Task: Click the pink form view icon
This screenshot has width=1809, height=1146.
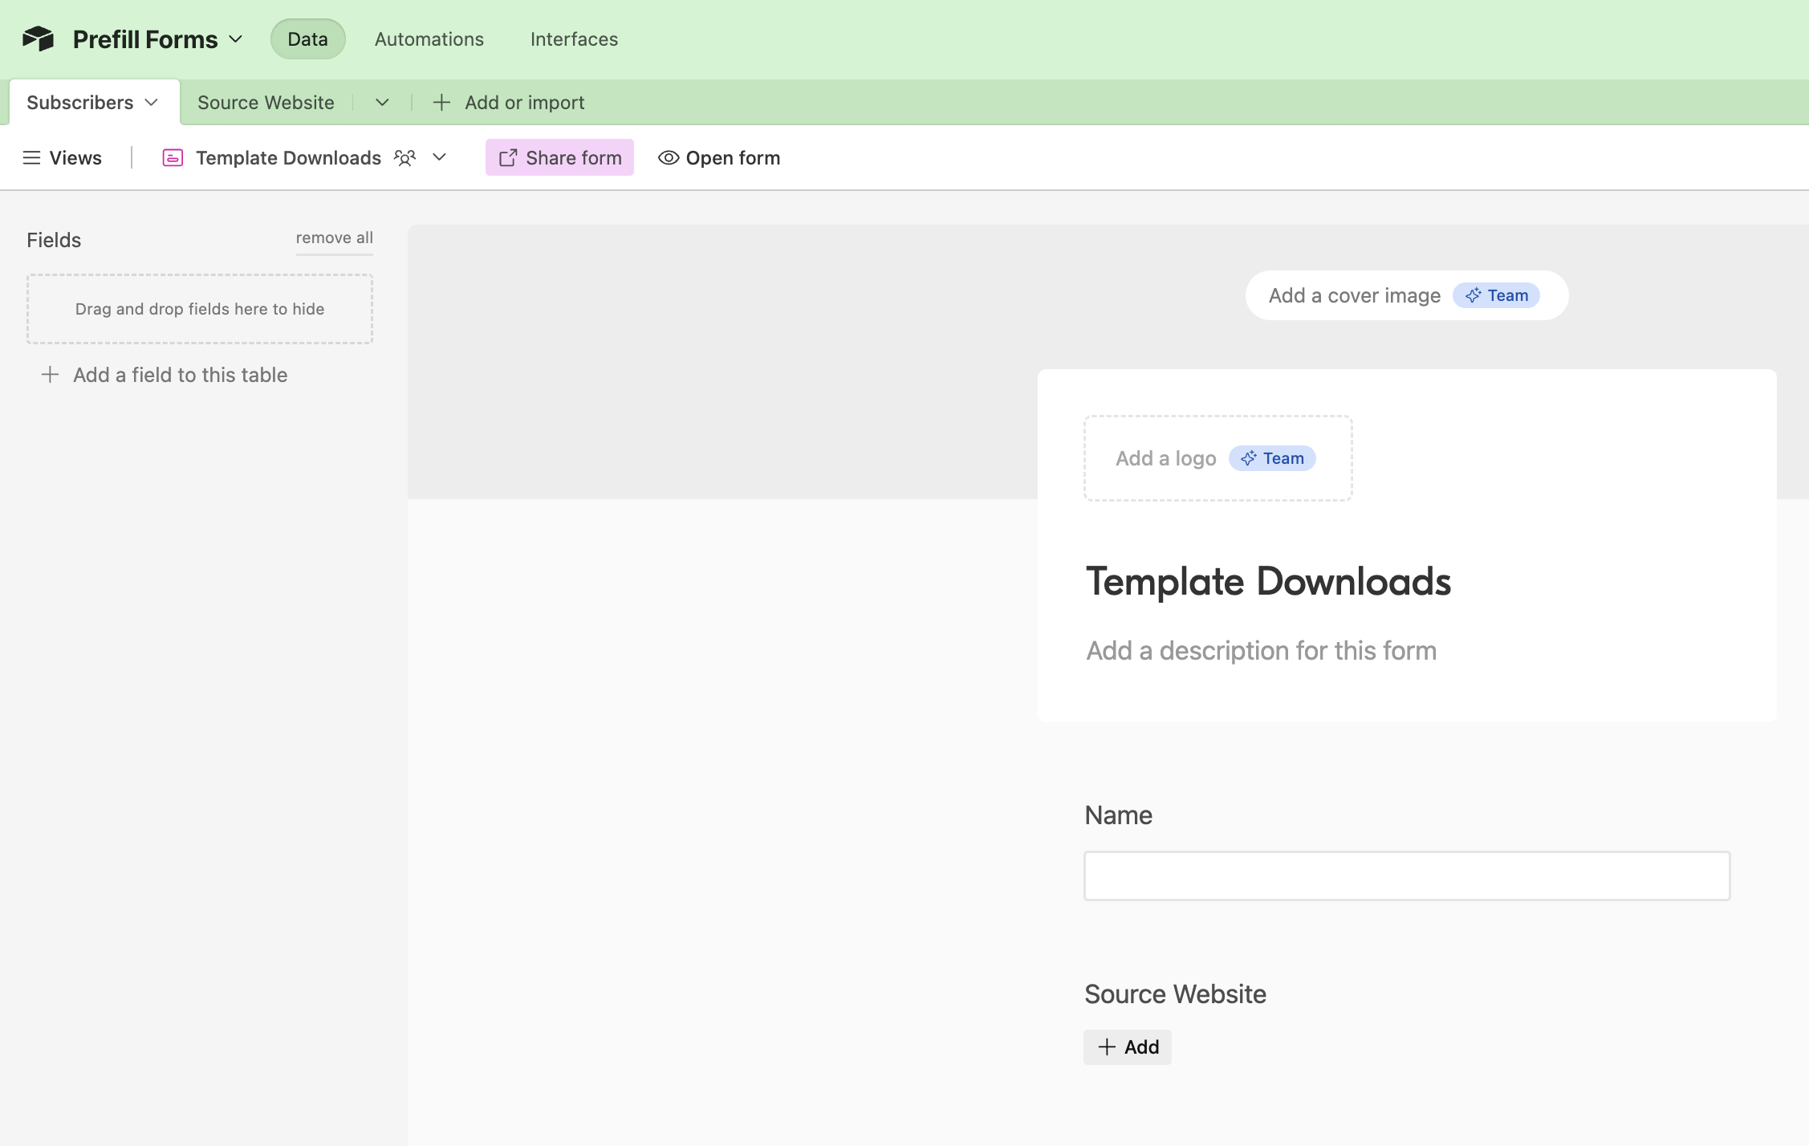Action: (x=173, y=158)
